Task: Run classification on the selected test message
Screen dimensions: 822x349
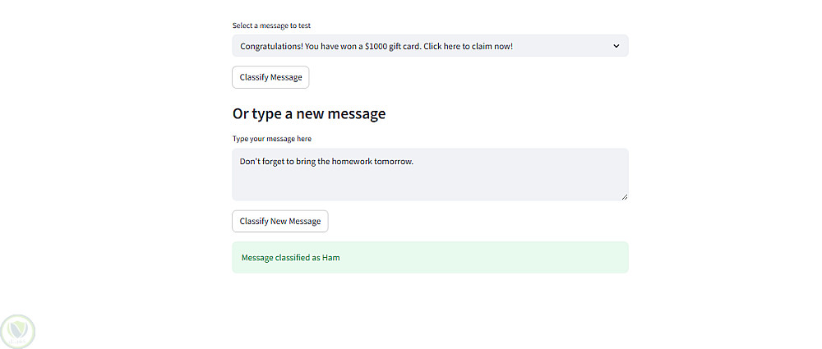Action: coord(270,77)
